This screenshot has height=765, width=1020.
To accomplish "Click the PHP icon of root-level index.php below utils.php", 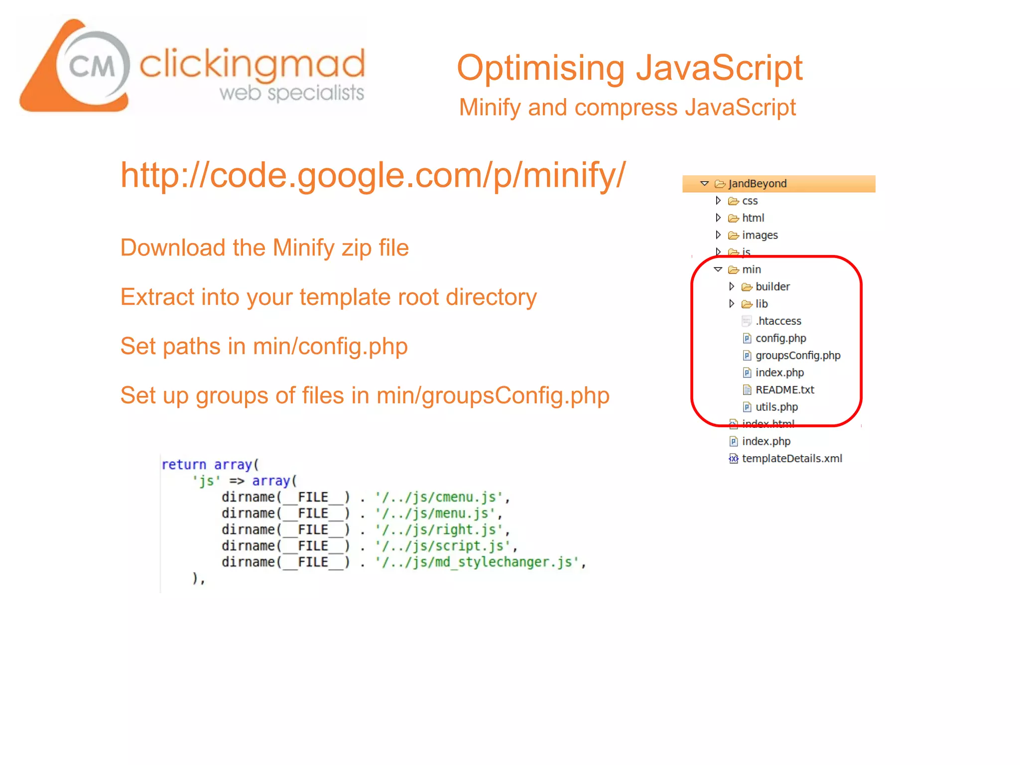I will (734, 441).
